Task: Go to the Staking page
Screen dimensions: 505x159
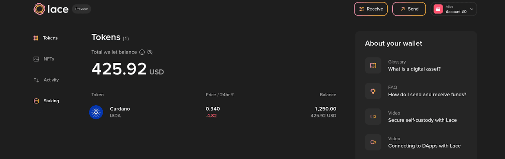Action: point(46,101)
